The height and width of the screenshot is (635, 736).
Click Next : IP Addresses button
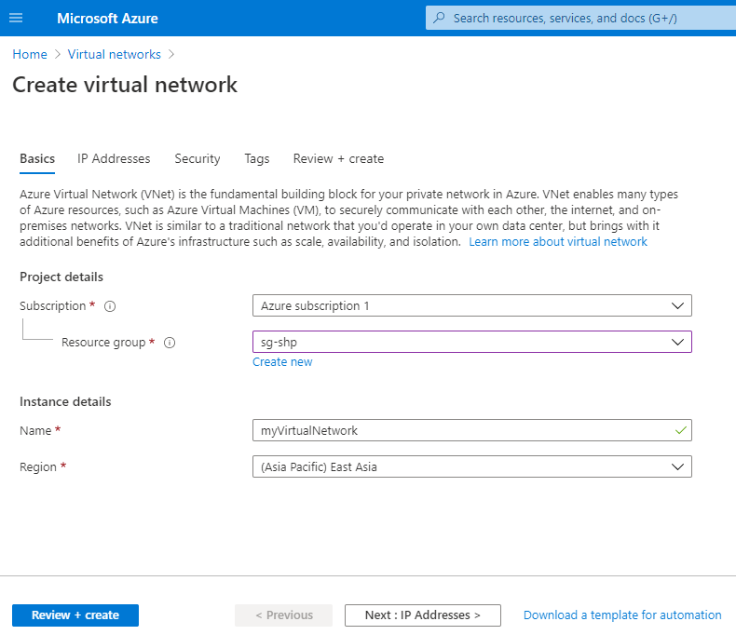pyautogui.click(x=422, y=615)
